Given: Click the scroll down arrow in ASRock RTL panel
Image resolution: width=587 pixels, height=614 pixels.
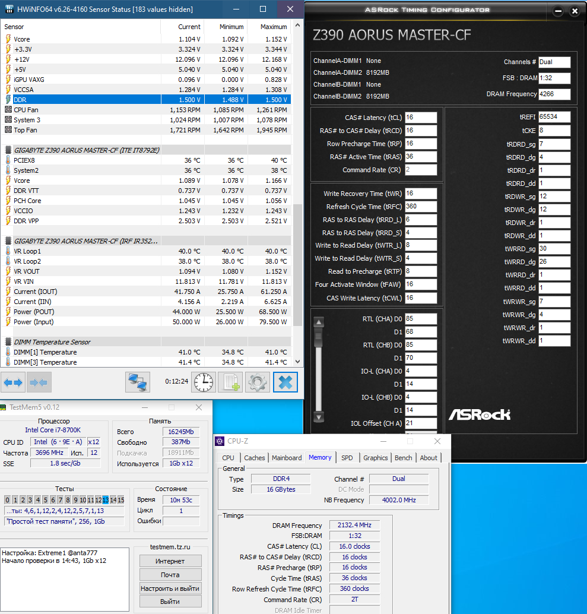Looking at the screenshot, I should point(319,417).
